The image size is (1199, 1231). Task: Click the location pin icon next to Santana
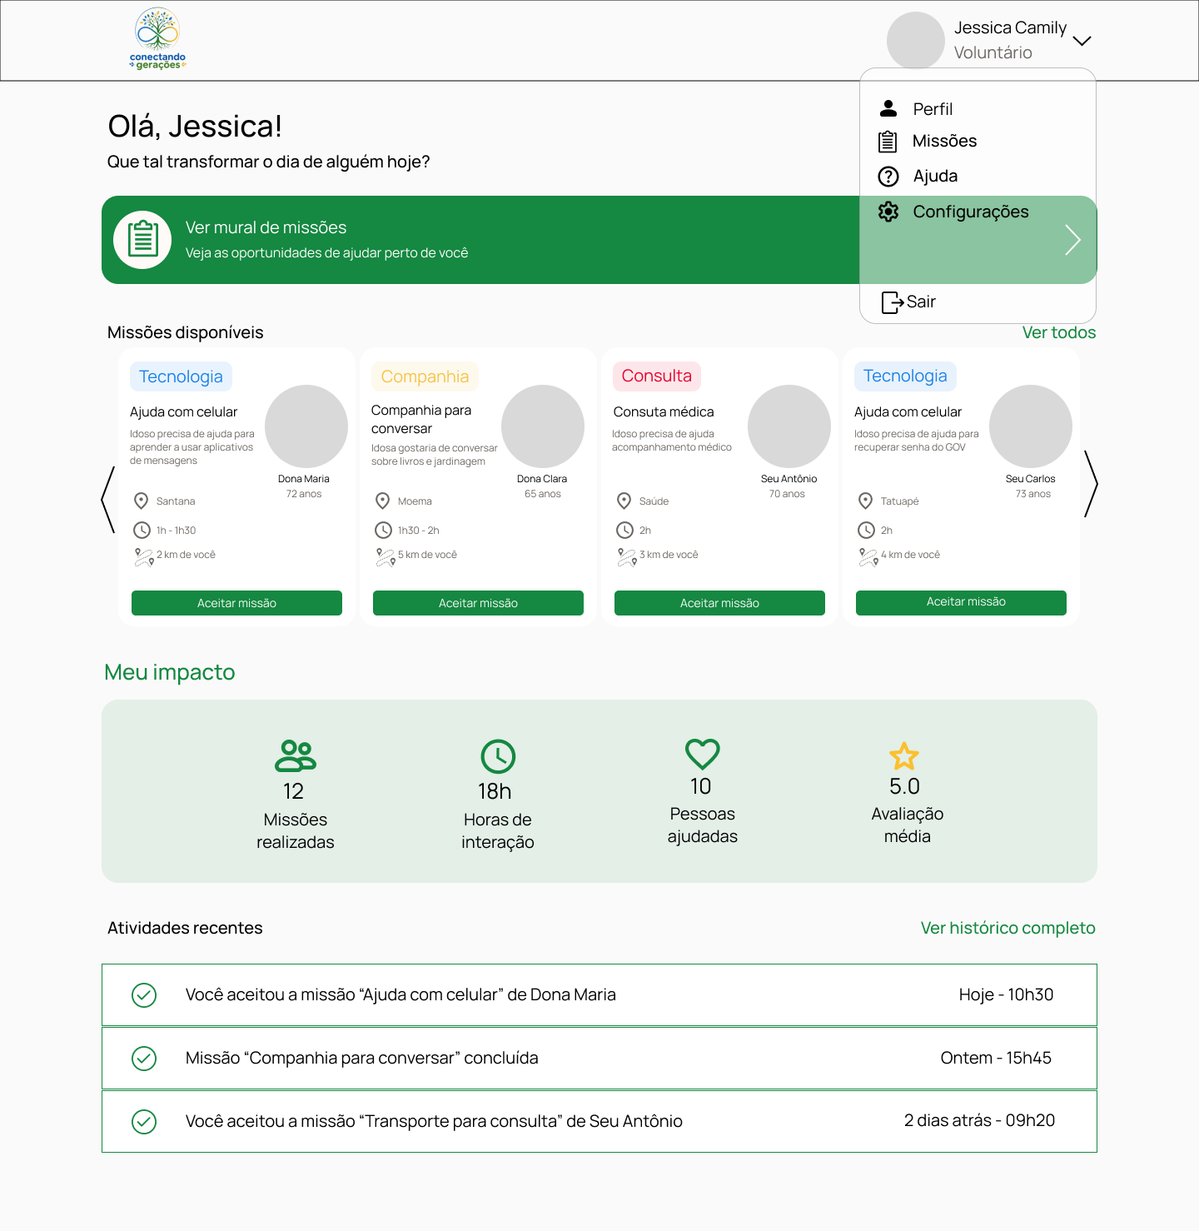coord(142,501)
